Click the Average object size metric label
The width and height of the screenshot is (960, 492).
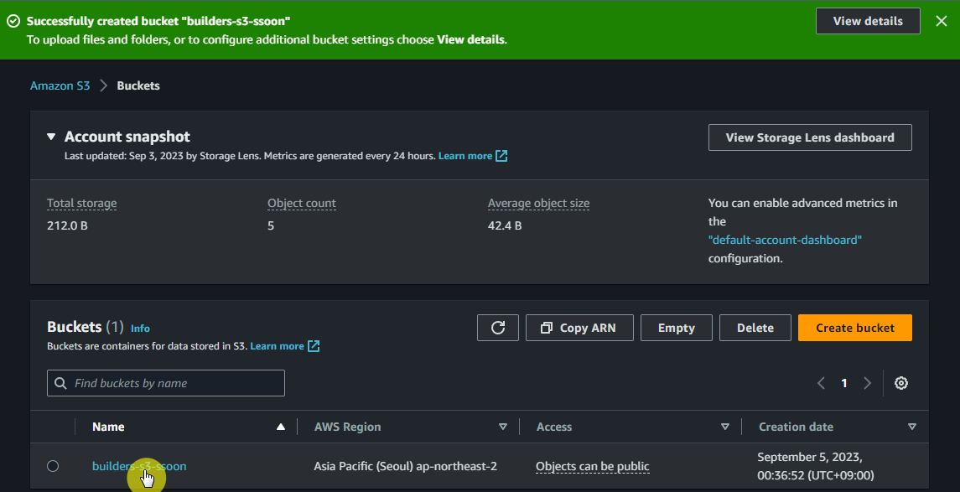pyautogui.click(x=539, y=203)
